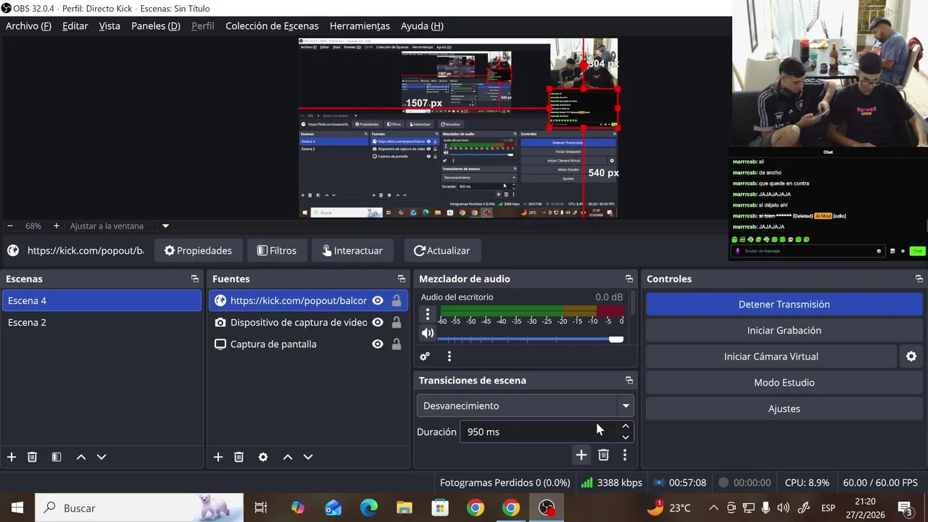Image resolution: width=928 pixels, height=522 pixels.
Task: Click Actualizar browser source button
Action: [x=442, y=251]
